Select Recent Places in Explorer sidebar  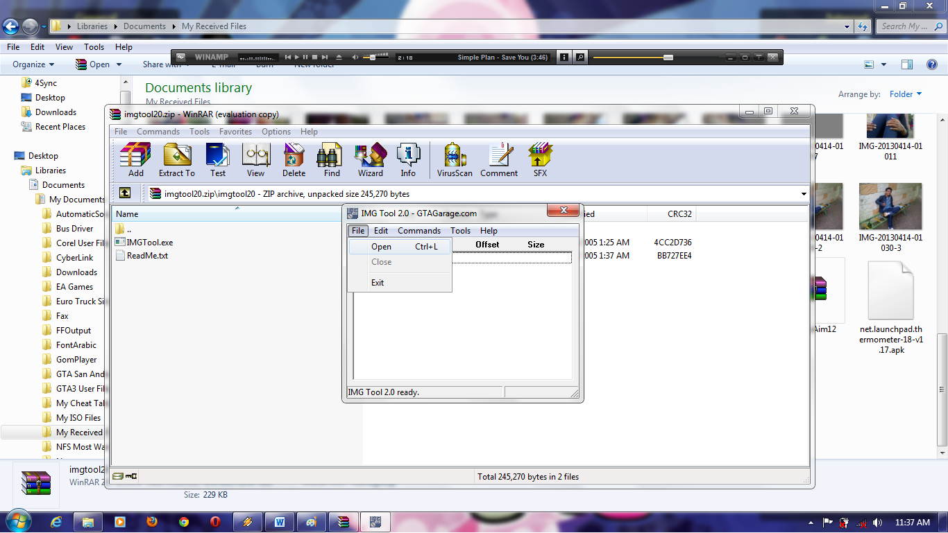pos(53,127)
